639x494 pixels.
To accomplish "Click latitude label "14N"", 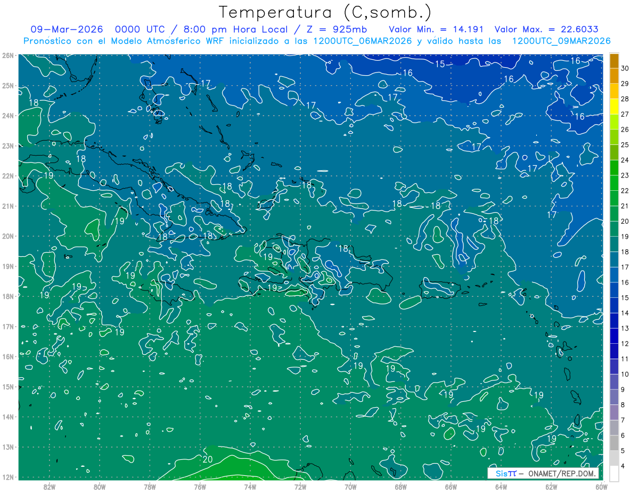I will coord(8,417).
